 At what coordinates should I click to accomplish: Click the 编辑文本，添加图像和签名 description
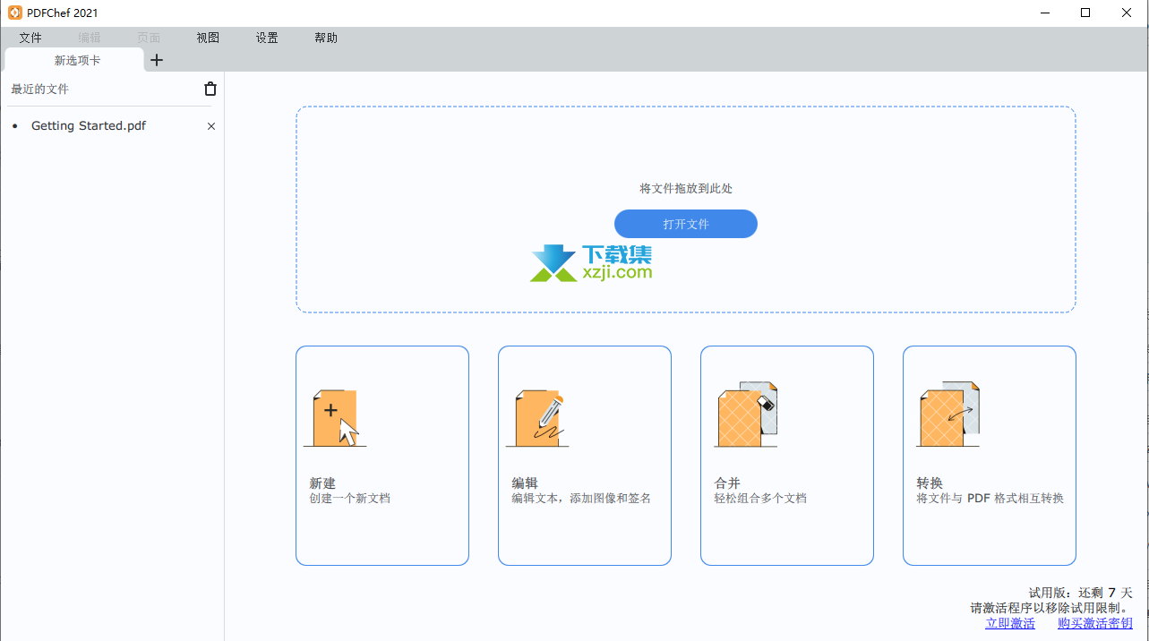pyautogui.click(x=581, y=498)
